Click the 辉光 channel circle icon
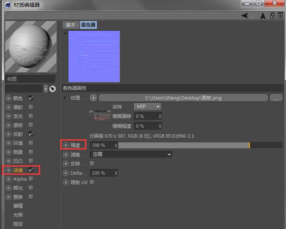The height and width of the screenshot is (229, 286). [x=9, y=188]
